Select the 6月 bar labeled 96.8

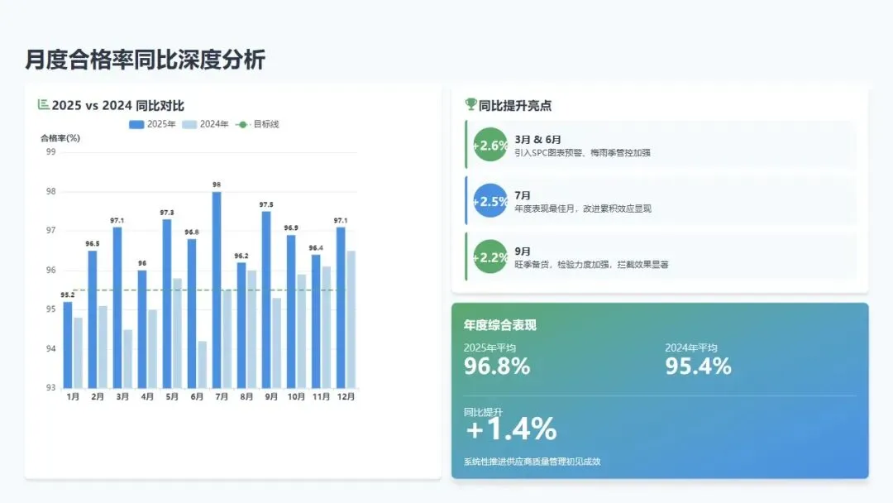click(x=192, y=314)
